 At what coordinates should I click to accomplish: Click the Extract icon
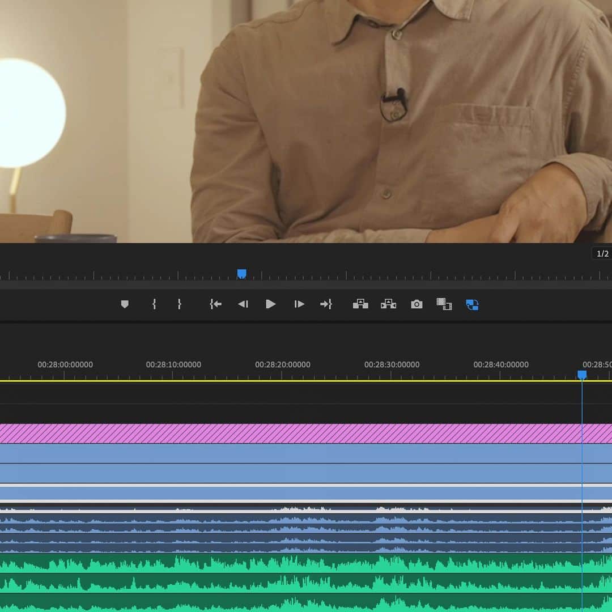388,304
